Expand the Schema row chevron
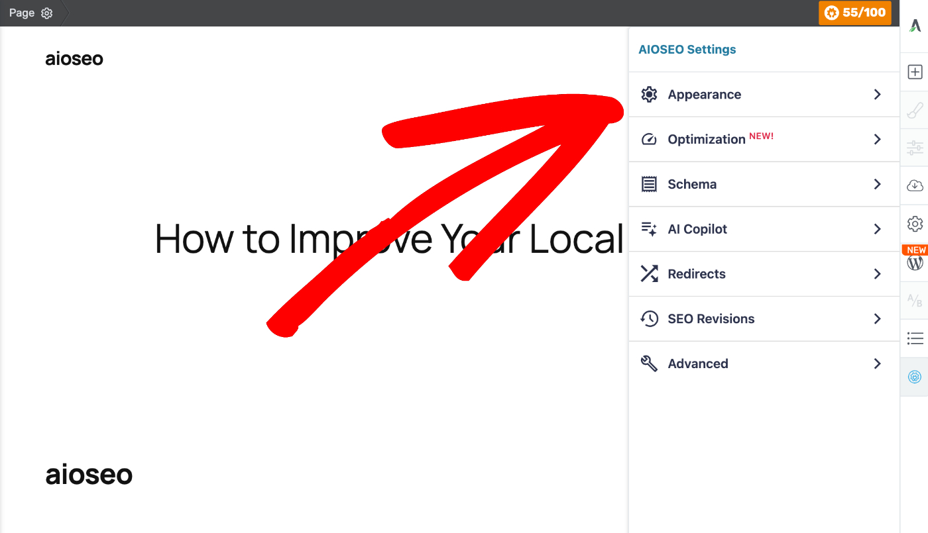 click(877, 184)
